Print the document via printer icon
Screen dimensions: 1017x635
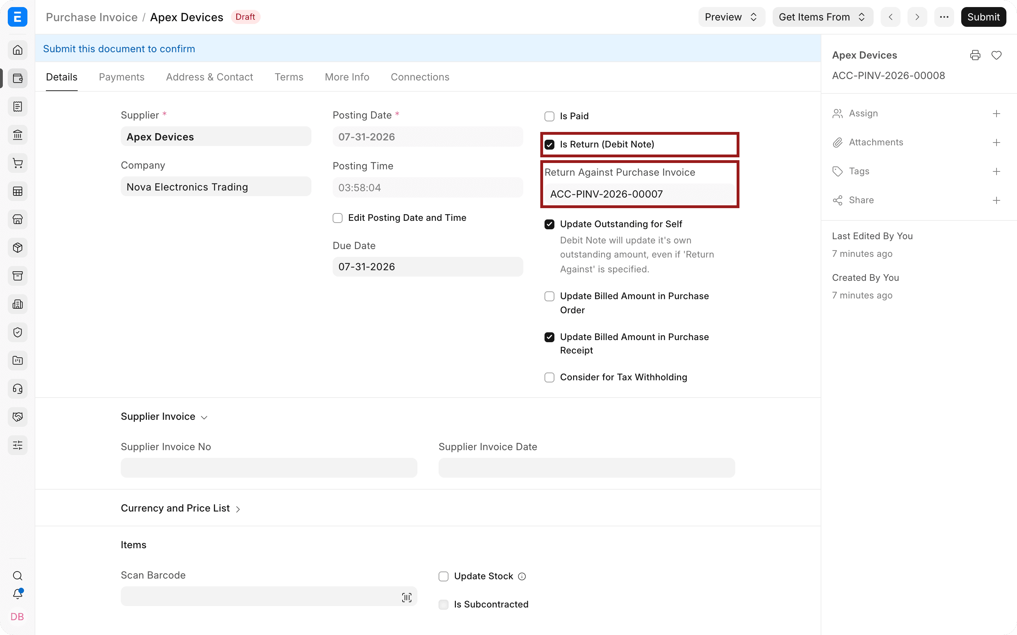pos(975,55)
